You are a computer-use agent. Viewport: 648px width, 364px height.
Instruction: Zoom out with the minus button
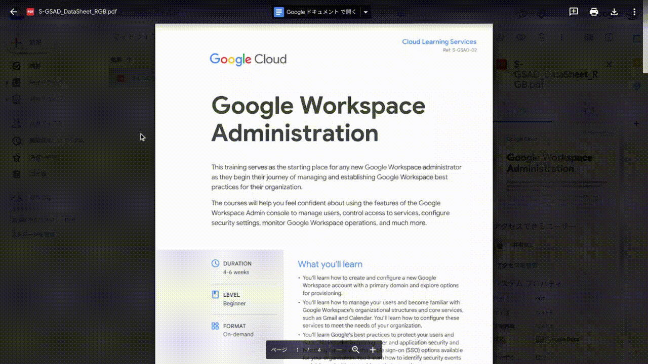[339, 350]
